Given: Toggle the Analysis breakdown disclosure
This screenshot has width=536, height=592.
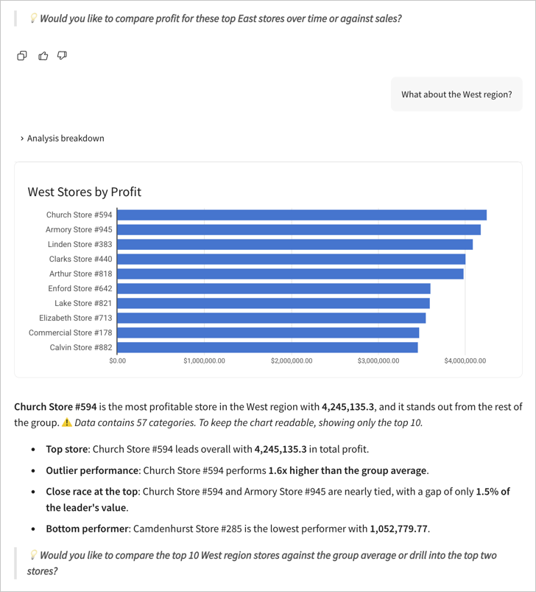Looking at the screenshot, I should point(64,138).
